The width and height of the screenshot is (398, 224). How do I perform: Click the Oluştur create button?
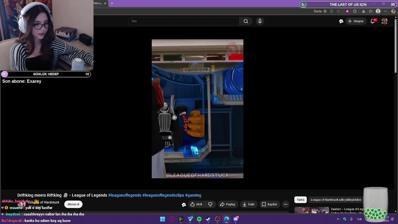(355, 21)
